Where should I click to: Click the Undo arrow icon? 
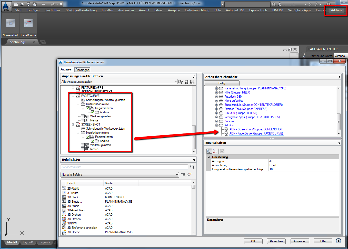point(44,4)
